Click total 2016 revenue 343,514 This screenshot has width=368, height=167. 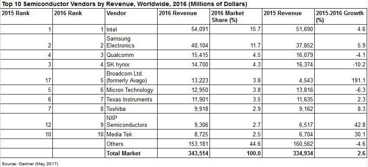[x=198, y=153]
